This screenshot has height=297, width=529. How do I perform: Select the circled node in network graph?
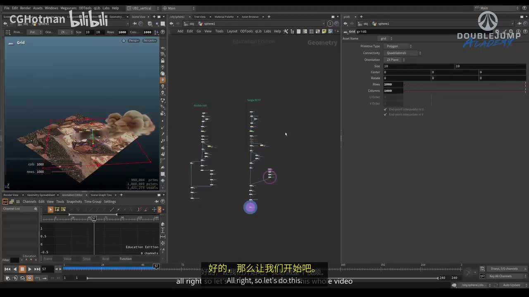pyautogui.click(x=269, y=177)
